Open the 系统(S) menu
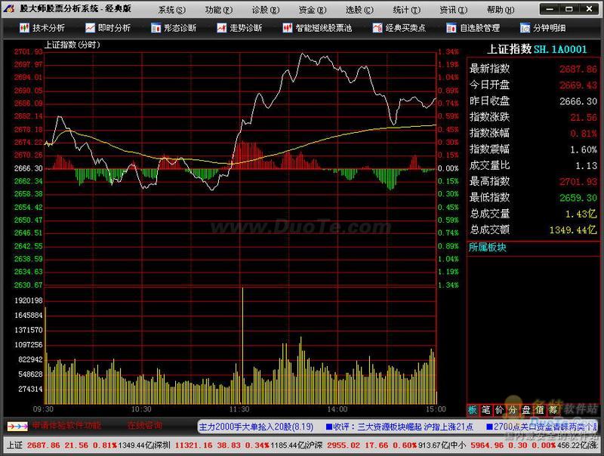Image resolution: width=604 pixels, height=456 pixels. [172, 10]
